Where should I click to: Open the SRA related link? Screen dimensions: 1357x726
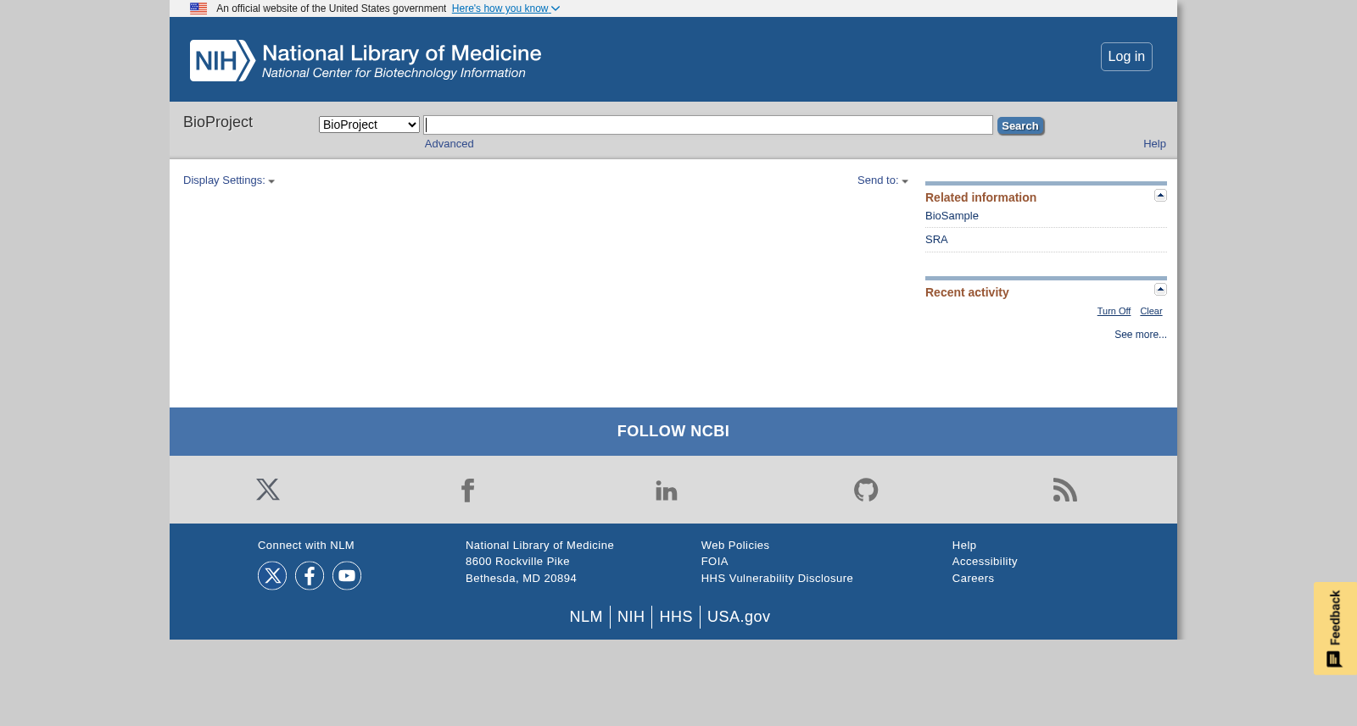(x=936, y=240)
